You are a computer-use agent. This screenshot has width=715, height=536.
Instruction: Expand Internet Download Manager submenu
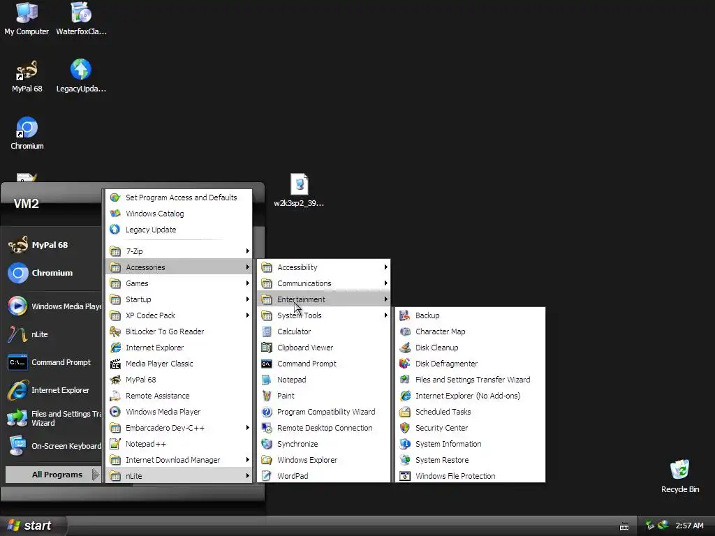pos(179,460)
